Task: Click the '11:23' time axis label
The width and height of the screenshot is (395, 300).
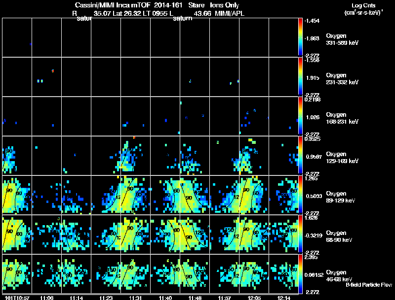Action: click(x=106, y=298)
